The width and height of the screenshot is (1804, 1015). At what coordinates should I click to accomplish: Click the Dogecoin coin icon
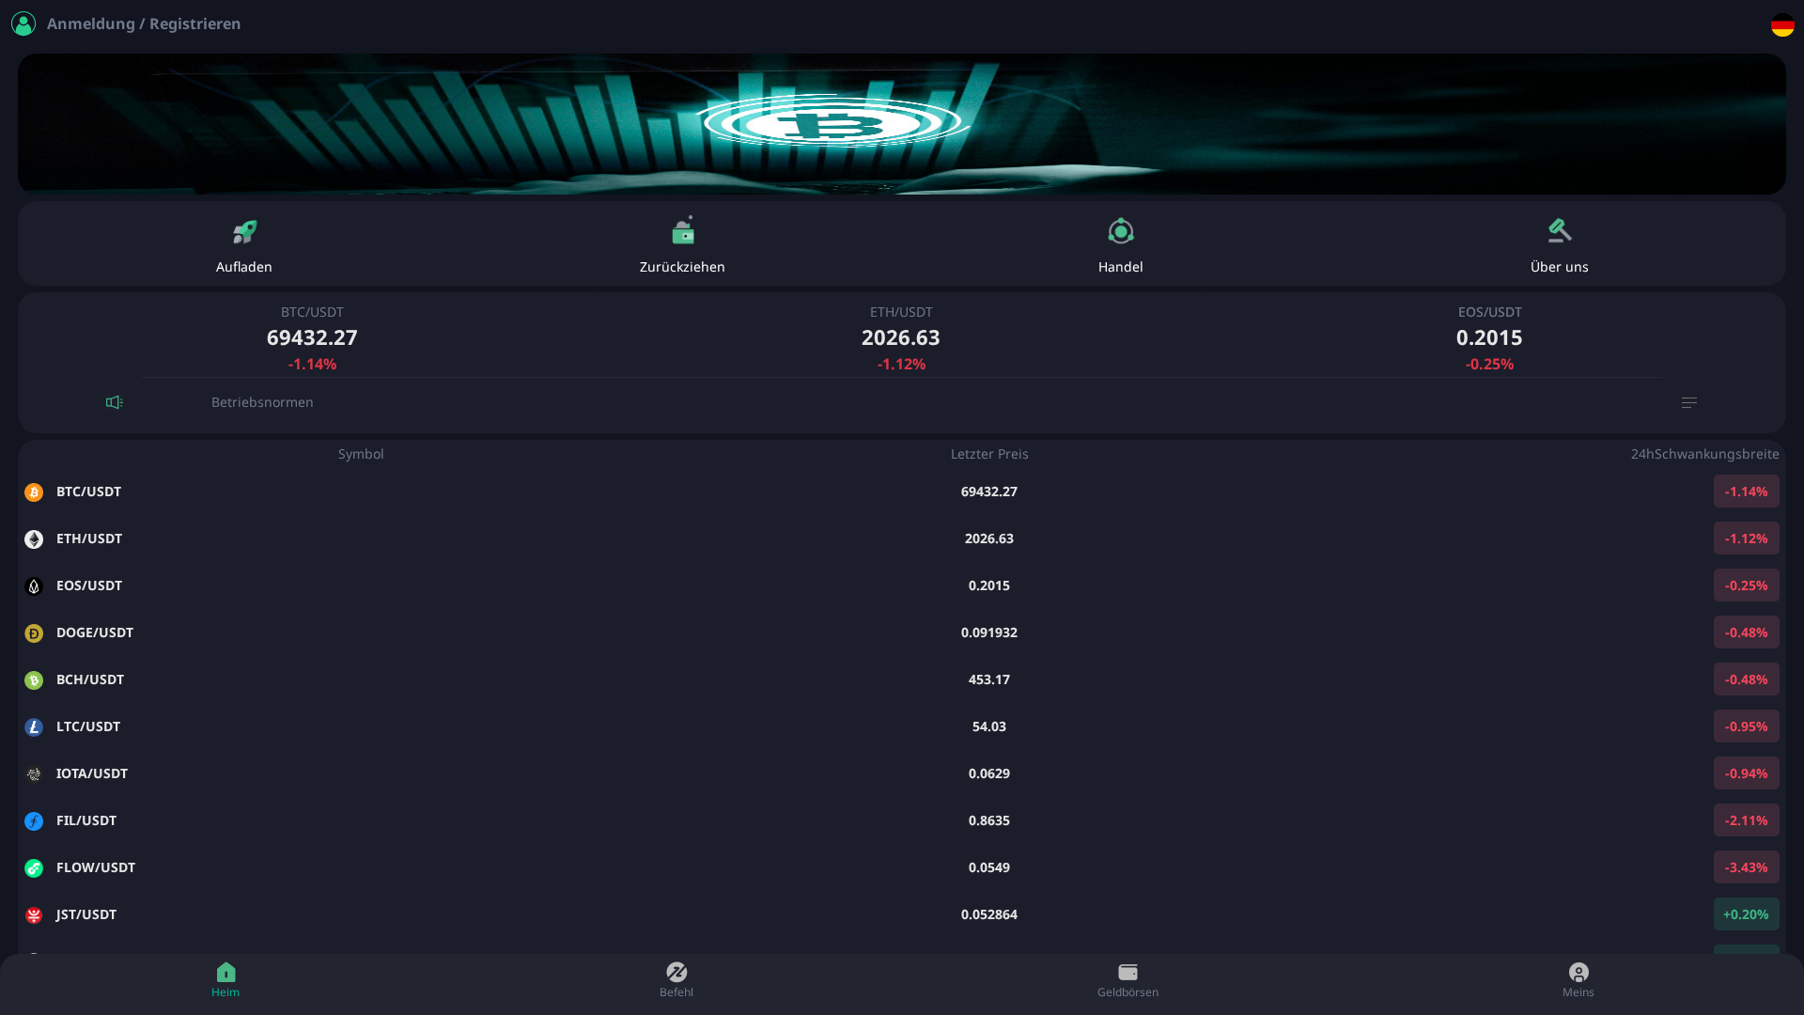click(34, 632)
